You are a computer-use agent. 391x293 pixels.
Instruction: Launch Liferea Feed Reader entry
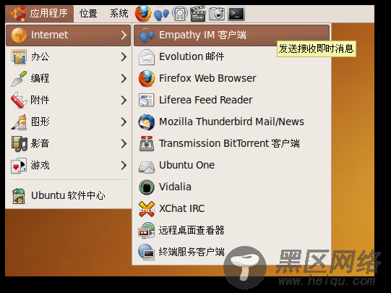[232, 100]
